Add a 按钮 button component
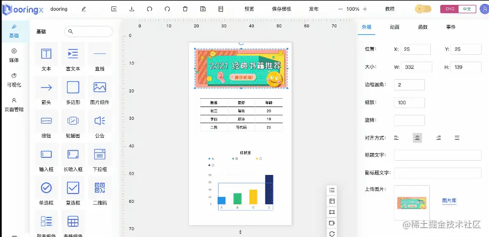Viewport: 489px width, 237px height. tap(46, 125)
